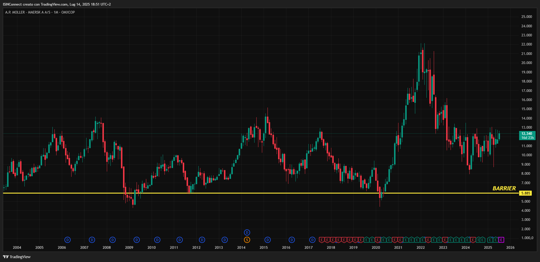This screenshot has height=262, width=540.
Task: Click the 2024 year label on time axis
Action: (466, 248)
